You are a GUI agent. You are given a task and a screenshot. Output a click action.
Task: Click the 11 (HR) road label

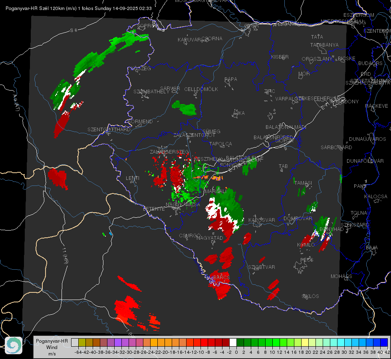point(65,256)
